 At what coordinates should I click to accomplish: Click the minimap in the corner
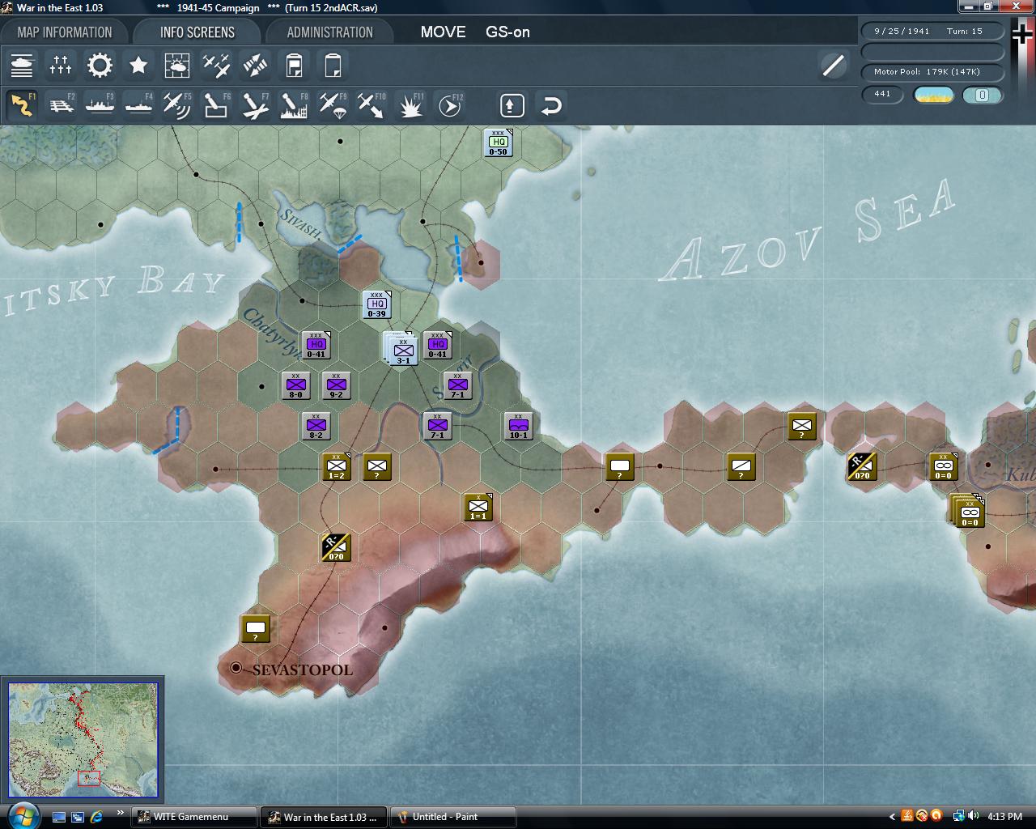[x=83, y=740]
